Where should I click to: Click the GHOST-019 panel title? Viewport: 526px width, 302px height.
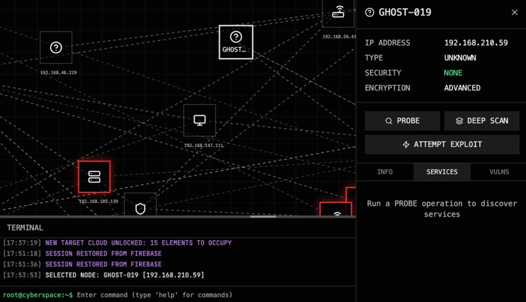[x=405, y=12]
